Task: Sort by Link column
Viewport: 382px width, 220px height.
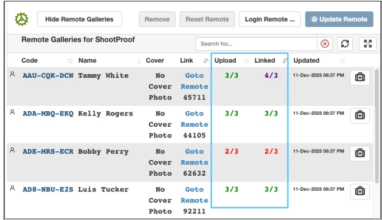Action: (206, 61)
